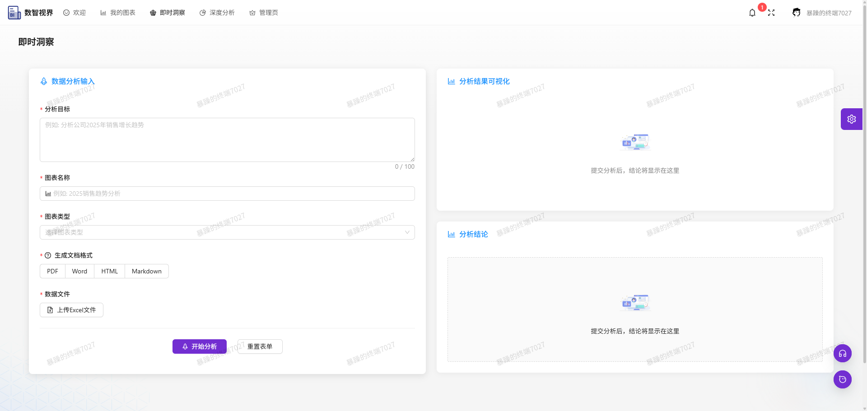Image resolution: width=867 pixels, height=411 pixels.
Task: Select Word document format
Action: click(79, 271)
